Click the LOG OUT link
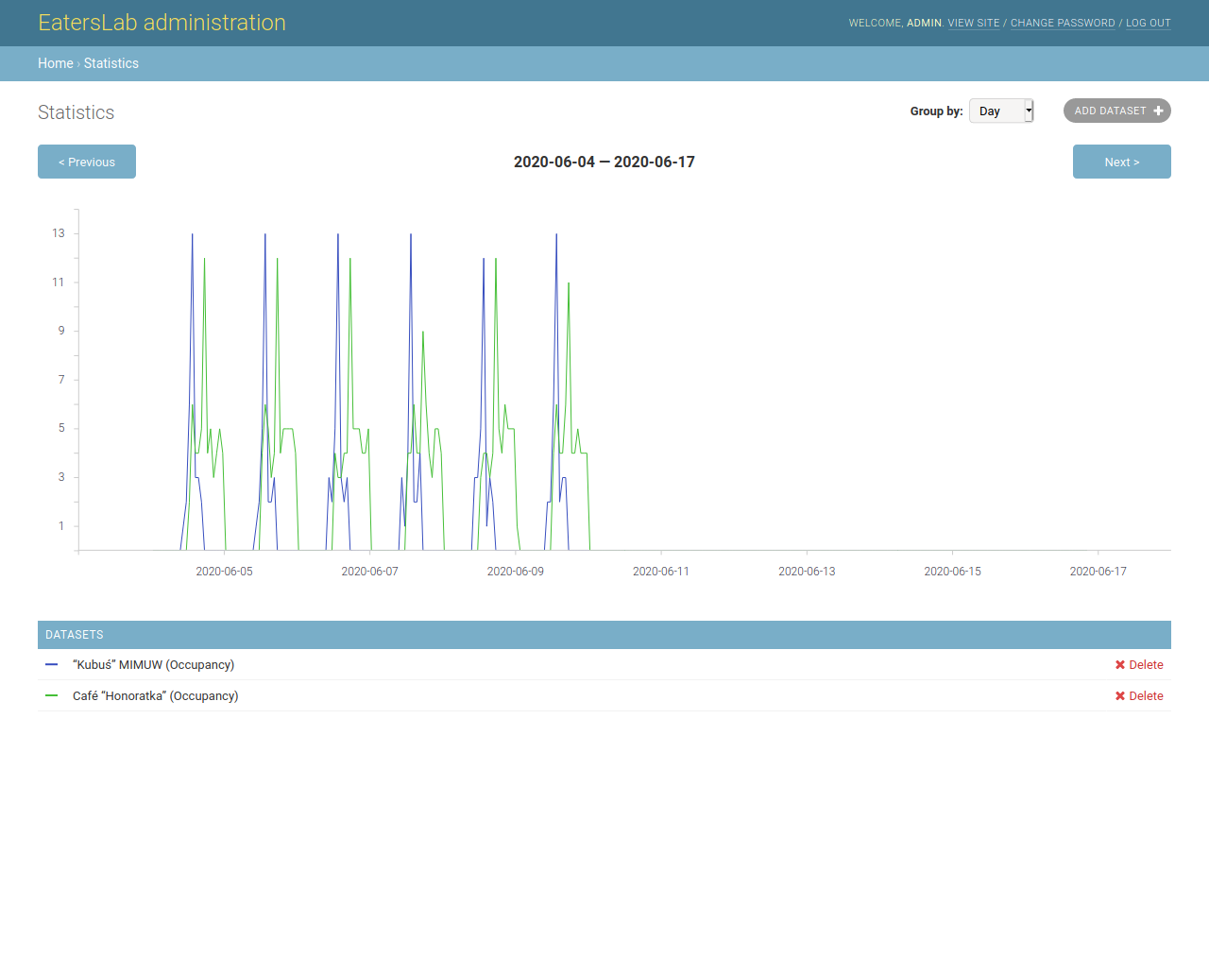 click(1149, 23)
